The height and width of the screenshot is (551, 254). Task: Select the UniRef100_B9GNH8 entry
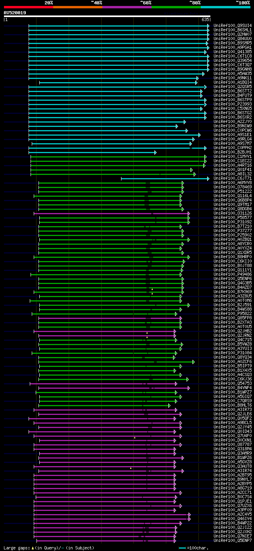233,69
